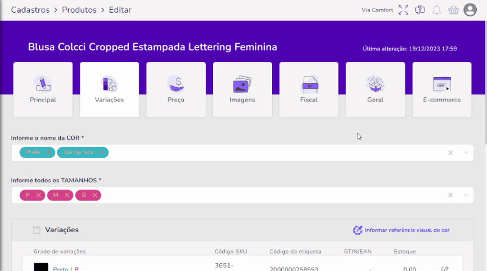Click the Editar breadcrumb

click(120, 10)
